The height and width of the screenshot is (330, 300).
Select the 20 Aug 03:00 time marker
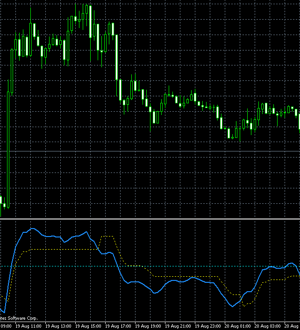(268, 326)
